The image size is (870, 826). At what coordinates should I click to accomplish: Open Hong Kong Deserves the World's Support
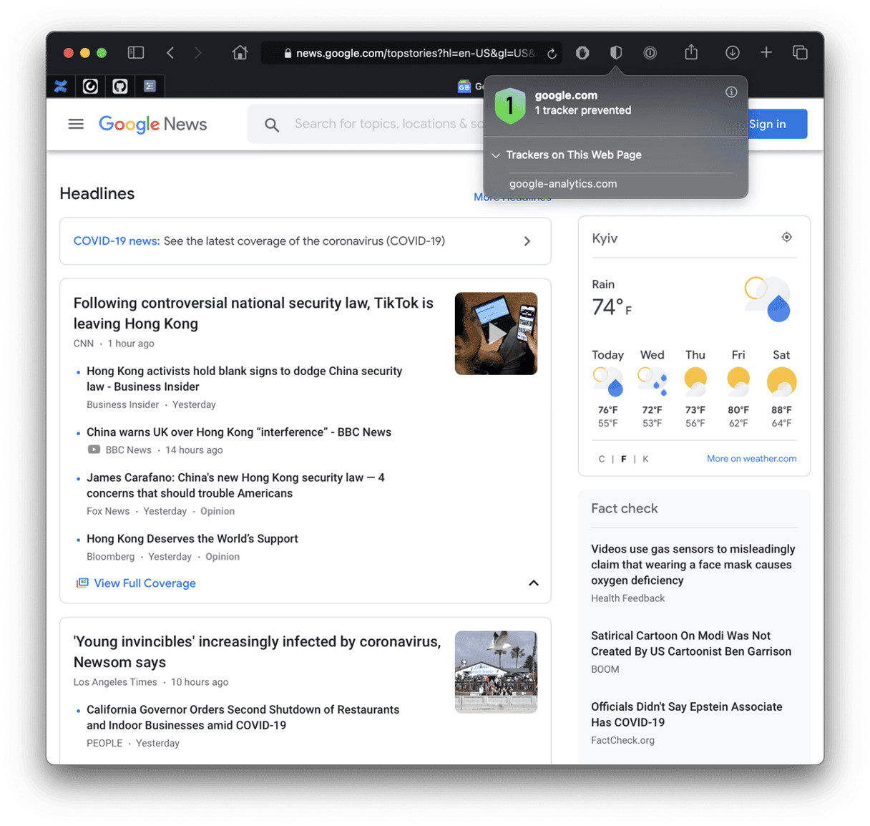click(x=192, y=539)
